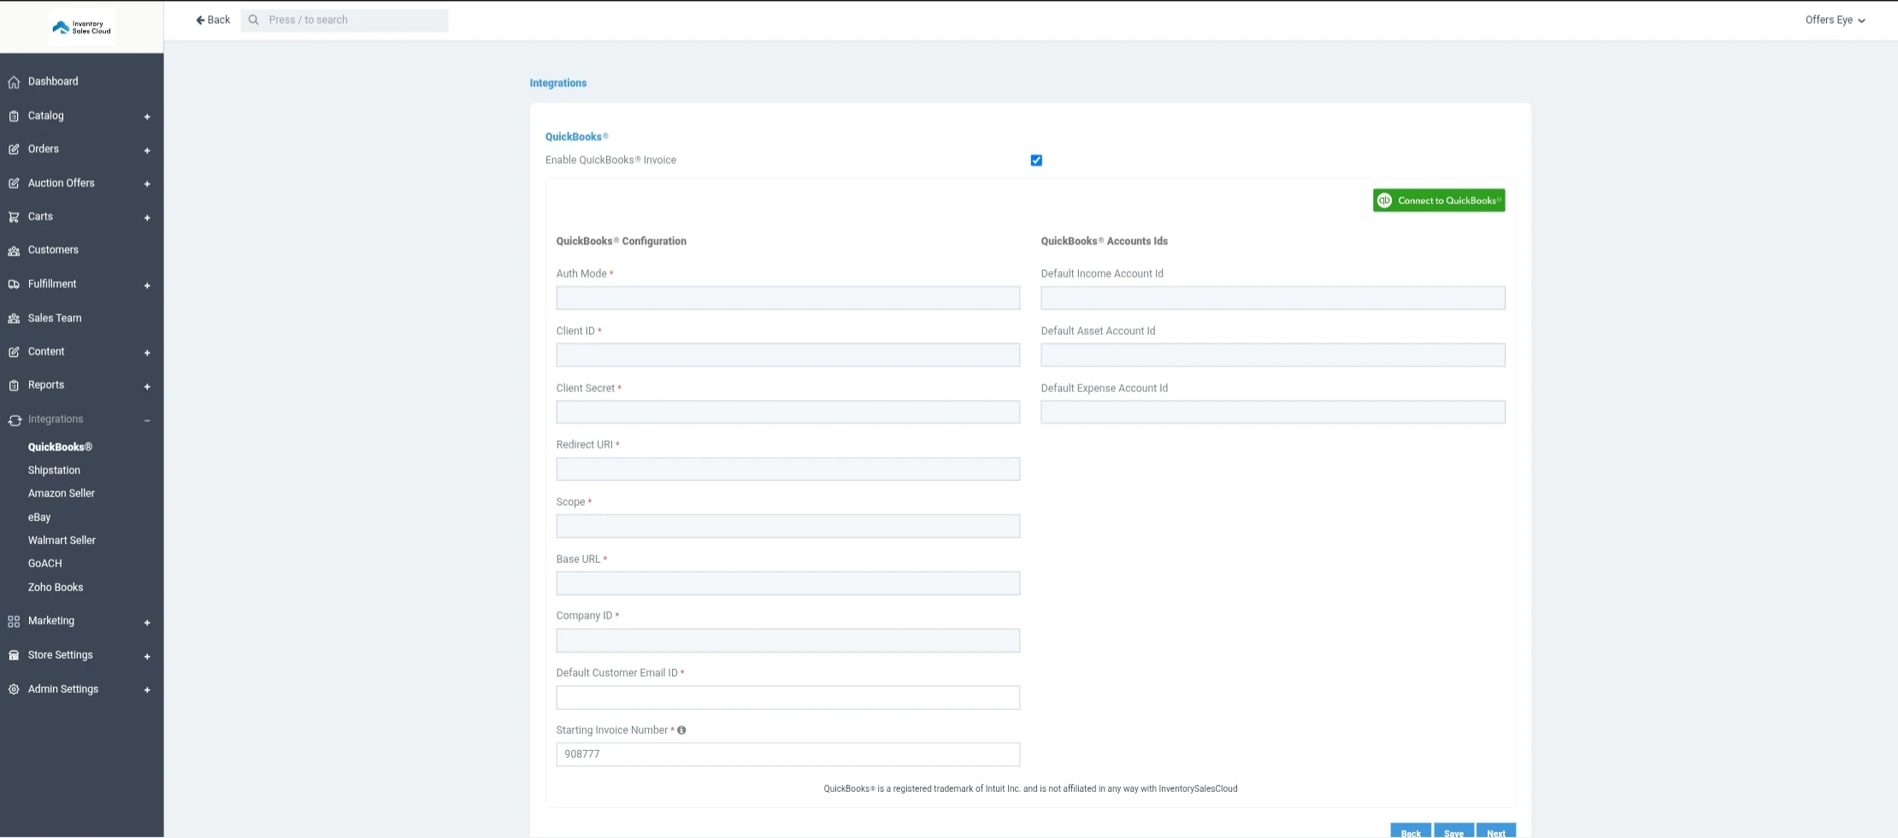Open Walmart Seller integration page
Viewport: 1898px width, 838px height.
[62, 540]
